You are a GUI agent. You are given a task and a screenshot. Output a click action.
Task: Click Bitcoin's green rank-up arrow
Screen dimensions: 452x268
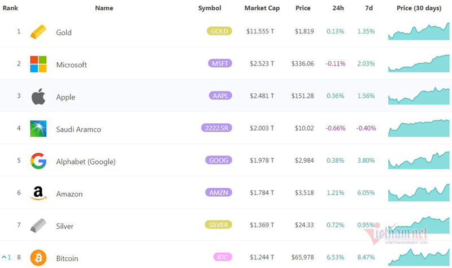click(x=4, y=258)
